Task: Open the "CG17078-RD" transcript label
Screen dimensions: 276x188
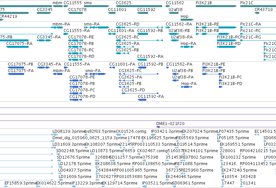Action: pyautogui.click(x=81, y=57)
